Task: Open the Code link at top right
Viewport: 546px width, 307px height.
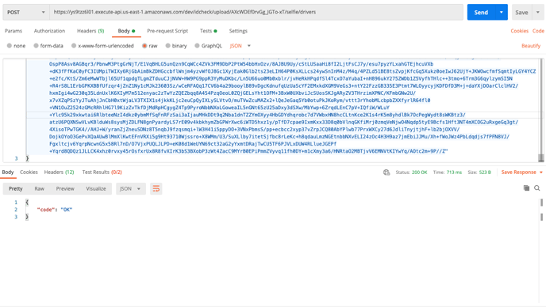Action: (x=538, y=31)
